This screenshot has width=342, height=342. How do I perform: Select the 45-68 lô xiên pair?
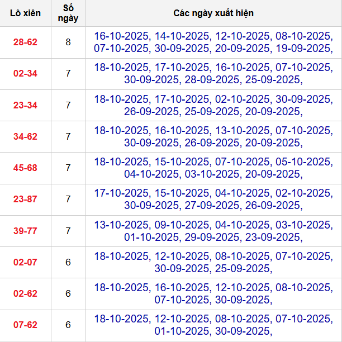pyautogui.click(x=25, y=168)
